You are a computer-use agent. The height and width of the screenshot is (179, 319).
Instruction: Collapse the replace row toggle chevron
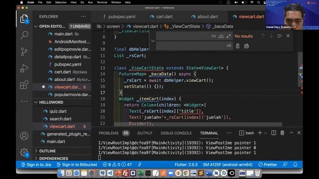click(x=153, y=41)
